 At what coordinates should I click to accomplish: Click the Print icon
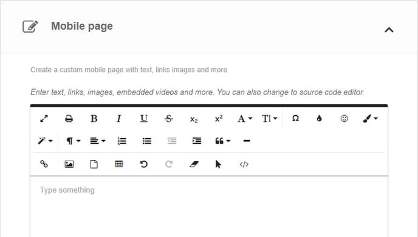pyautogui.click(x=69, y=118)
